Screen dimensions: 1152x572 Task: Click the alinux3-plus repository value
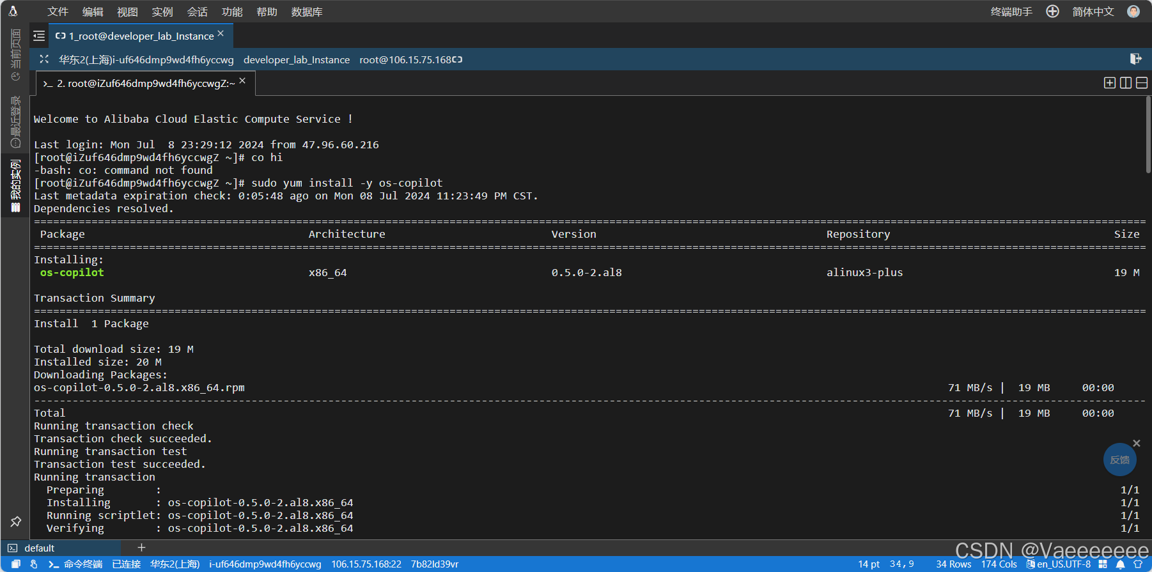[864, 272]
